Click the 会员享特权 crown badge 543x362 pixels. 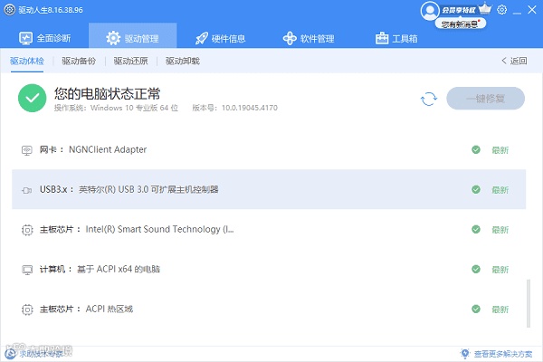pos(466,9)
